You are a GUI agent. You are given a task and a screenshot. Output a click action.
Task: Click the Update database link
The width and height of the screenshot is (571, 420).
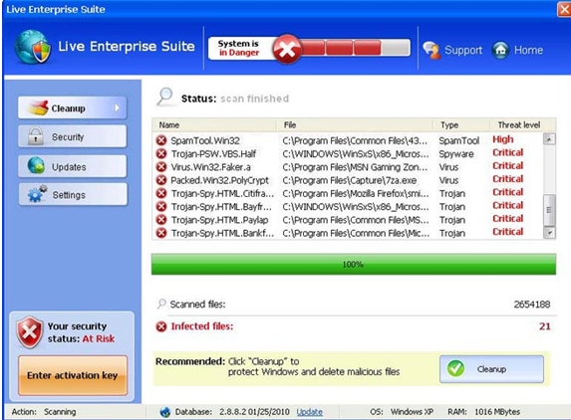[310, 412]
